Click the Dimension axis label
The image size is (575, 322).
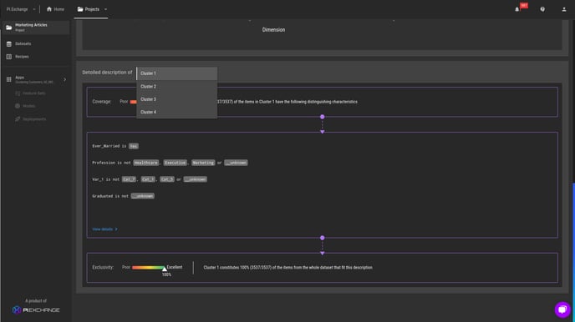tap(273, 30)
